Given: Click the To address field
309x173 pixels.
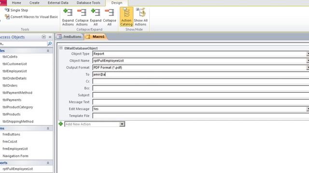Looking at the screenshot, I should (x=201, y=74).
